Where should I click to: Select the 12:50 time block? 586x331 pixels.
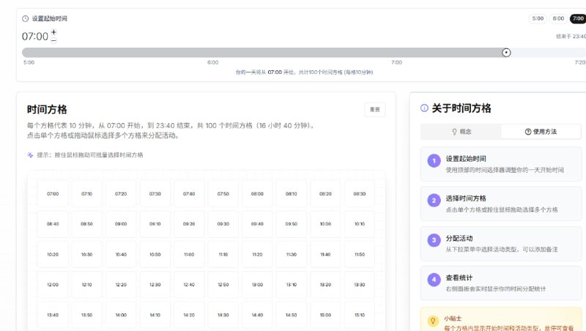(223, 285)
